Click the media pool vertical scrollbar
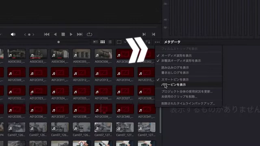 [x=160, y=120]
